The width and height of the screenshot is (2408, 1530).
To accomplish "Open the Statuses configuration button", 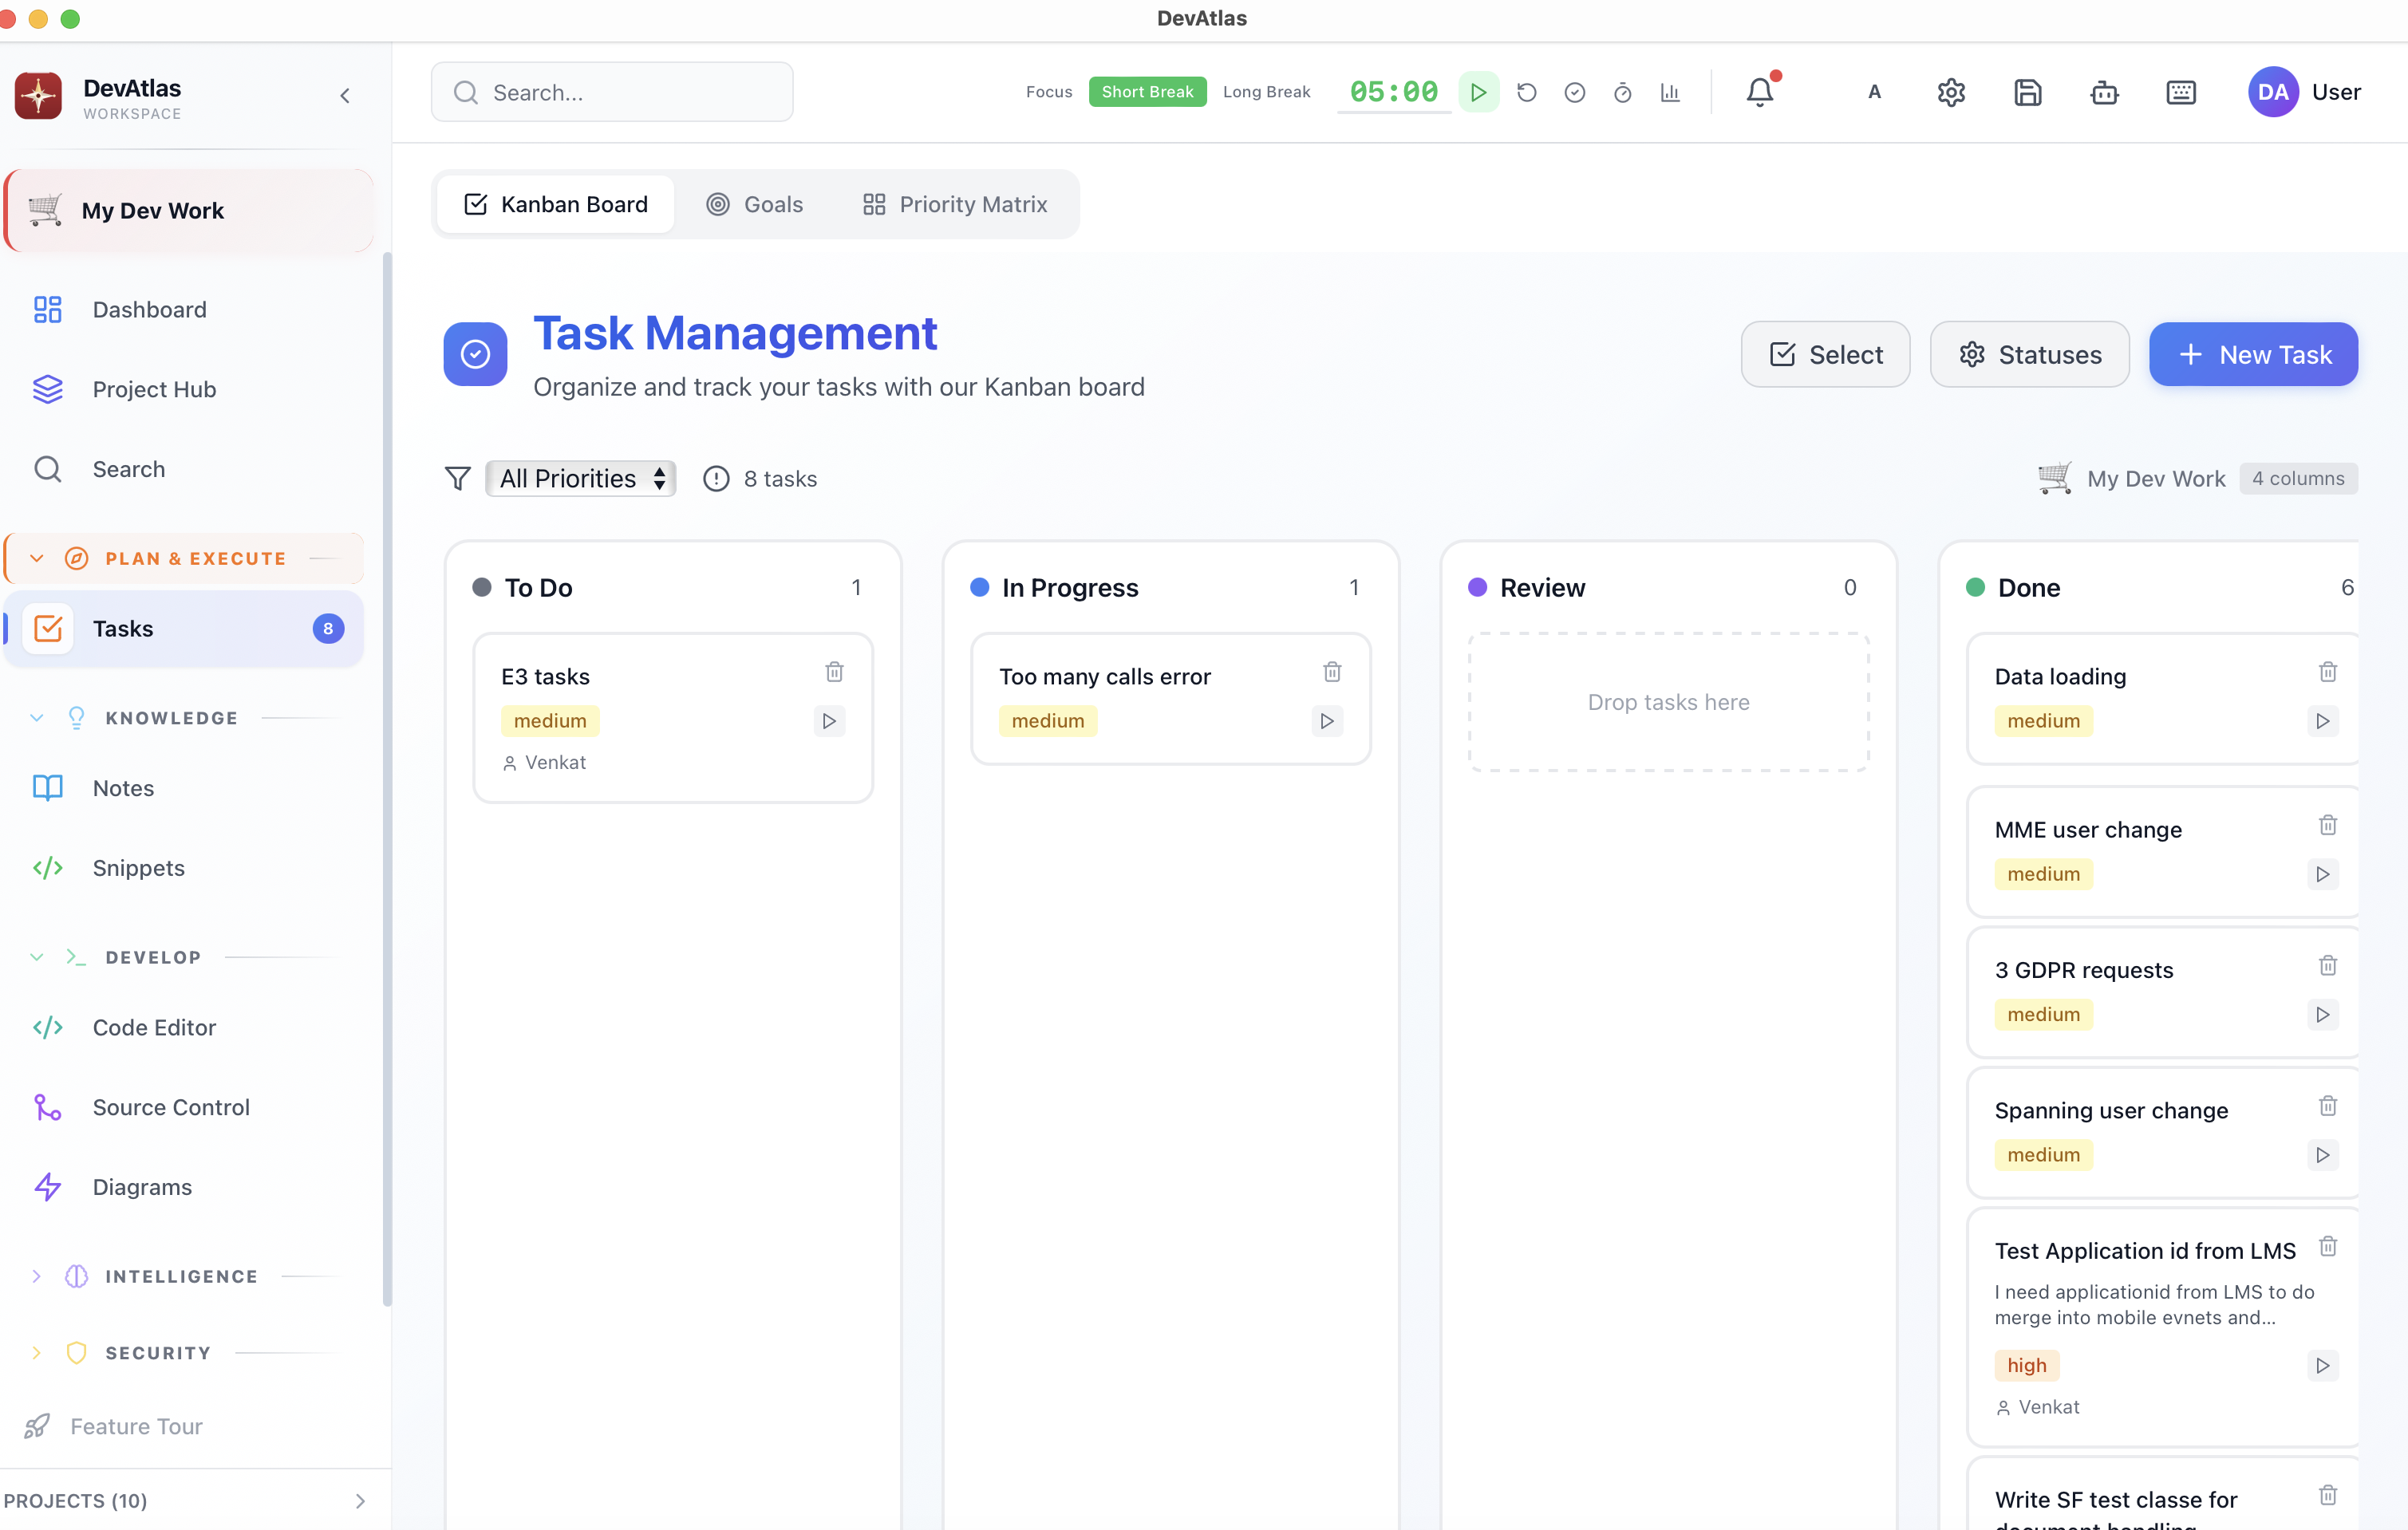I will pos(2029,354).
